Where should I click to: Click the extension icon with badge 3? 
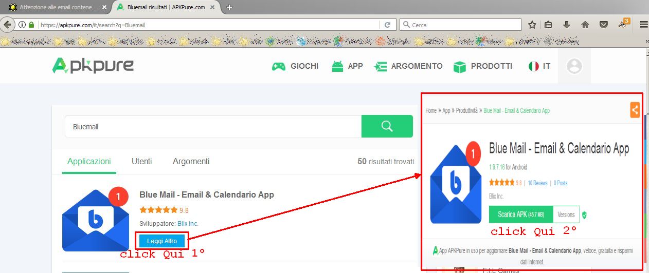click(x=624, y=24)
